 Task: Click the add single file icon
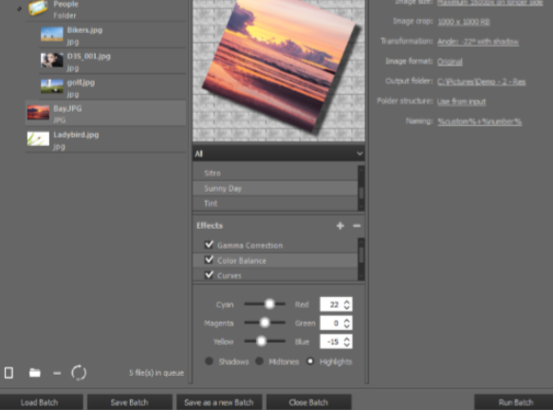pos(9,373)
